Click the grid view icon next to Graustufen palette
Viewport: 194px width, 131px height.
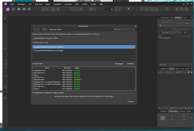(x=180, y=32)
